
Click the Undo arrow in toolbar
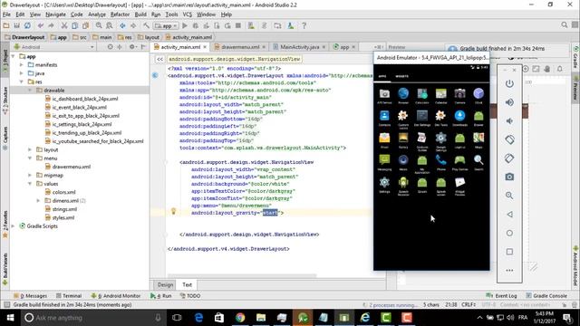(40, 25)
